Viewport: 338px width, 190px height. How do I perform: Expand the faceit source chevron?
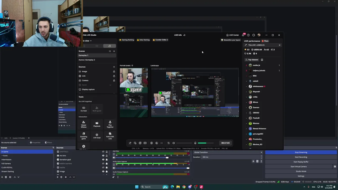(110, 85)
